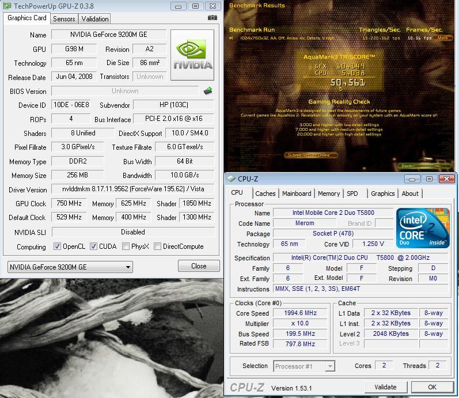Toggle the CUDA checkbox
Screen dimensions: 459x398
click(x=93, y=247)
